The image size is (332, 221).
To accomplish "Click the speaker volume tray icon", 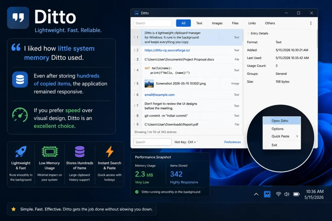I will tap(287, 194).
